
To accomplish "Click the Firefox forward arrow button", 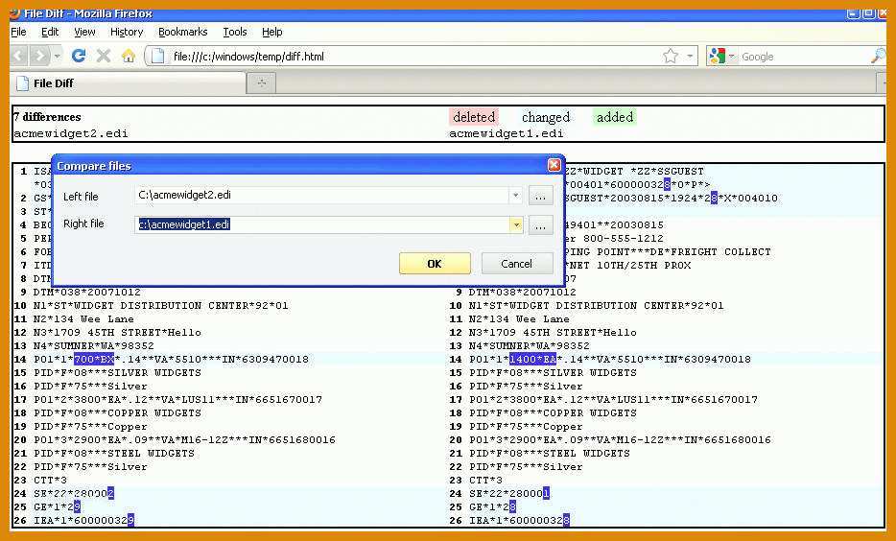I will [39, 56].
